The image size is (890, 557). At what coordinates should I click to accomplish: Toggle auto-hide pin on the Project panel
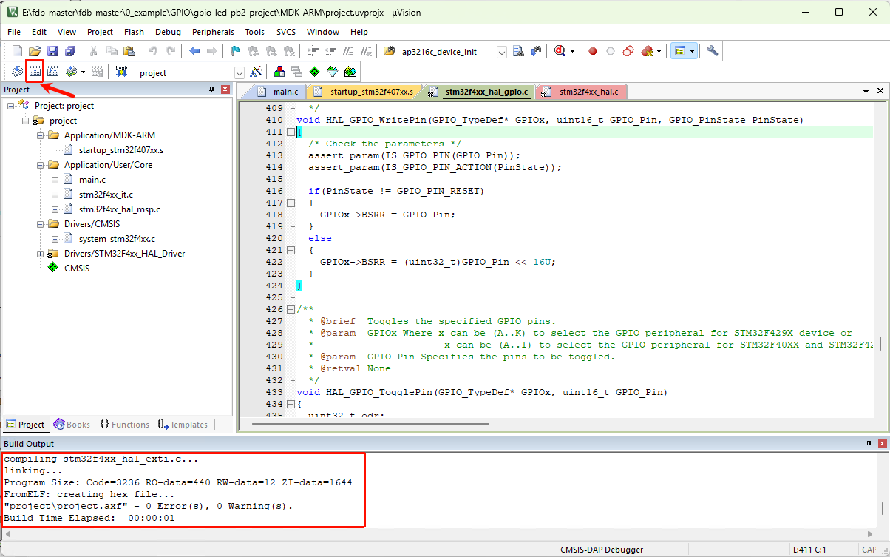coord(211,90)
